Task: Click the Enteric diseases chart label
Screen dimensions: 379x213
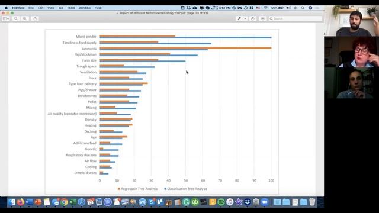Action: [85, 173]
